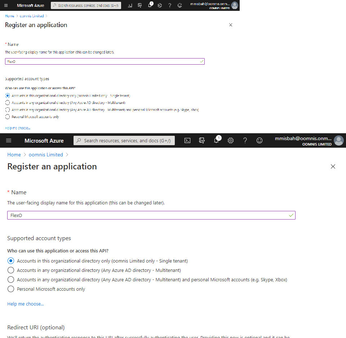
Task: Click the user avatar in upper small toolbar
Action: point(235,5)
